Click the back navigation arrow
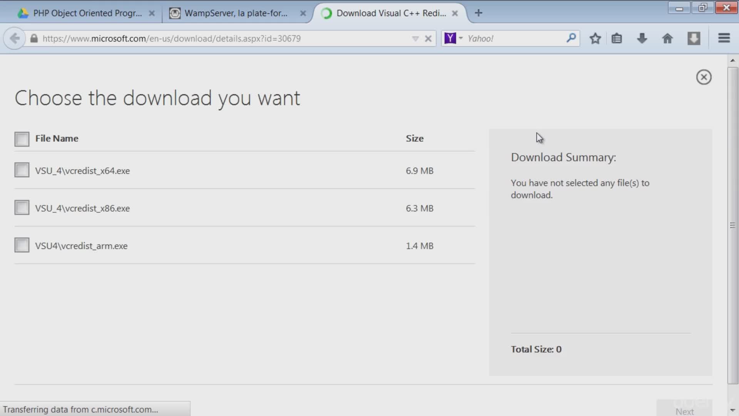Image resolution: width=739 pixels, height=416 pixels. pyautogui.click(x=15, y=39)
